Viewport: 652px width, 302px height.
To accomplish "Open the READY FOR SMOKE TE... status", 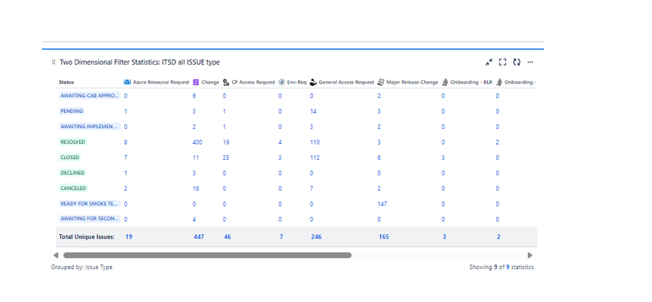I will tap(90, 204).
